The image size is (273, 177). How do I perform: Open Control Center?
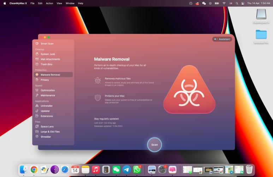click(x=243, y=3)
